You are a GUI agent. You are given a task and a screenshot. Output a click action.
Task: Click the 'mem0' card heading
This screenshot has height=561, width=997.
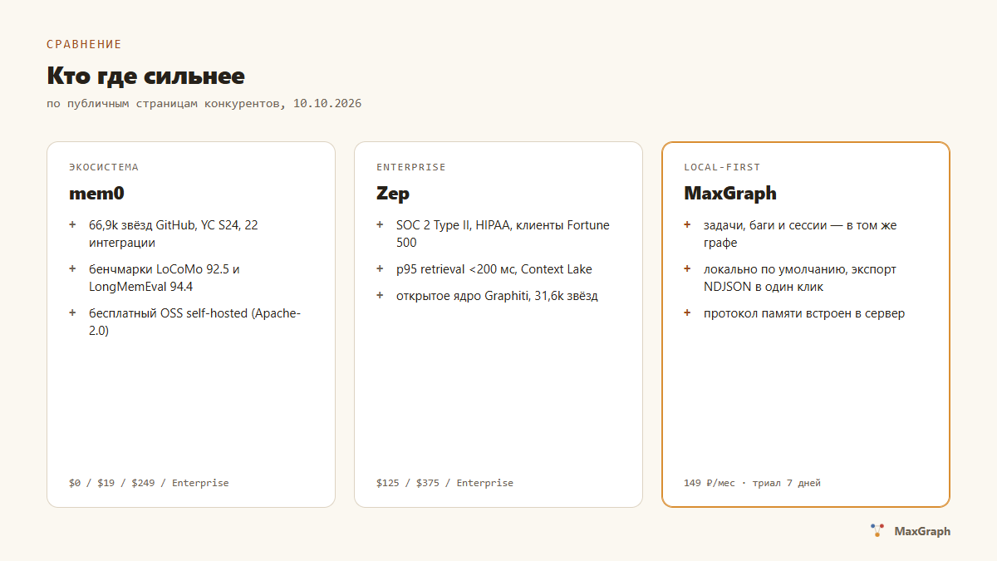pos(96,194)
